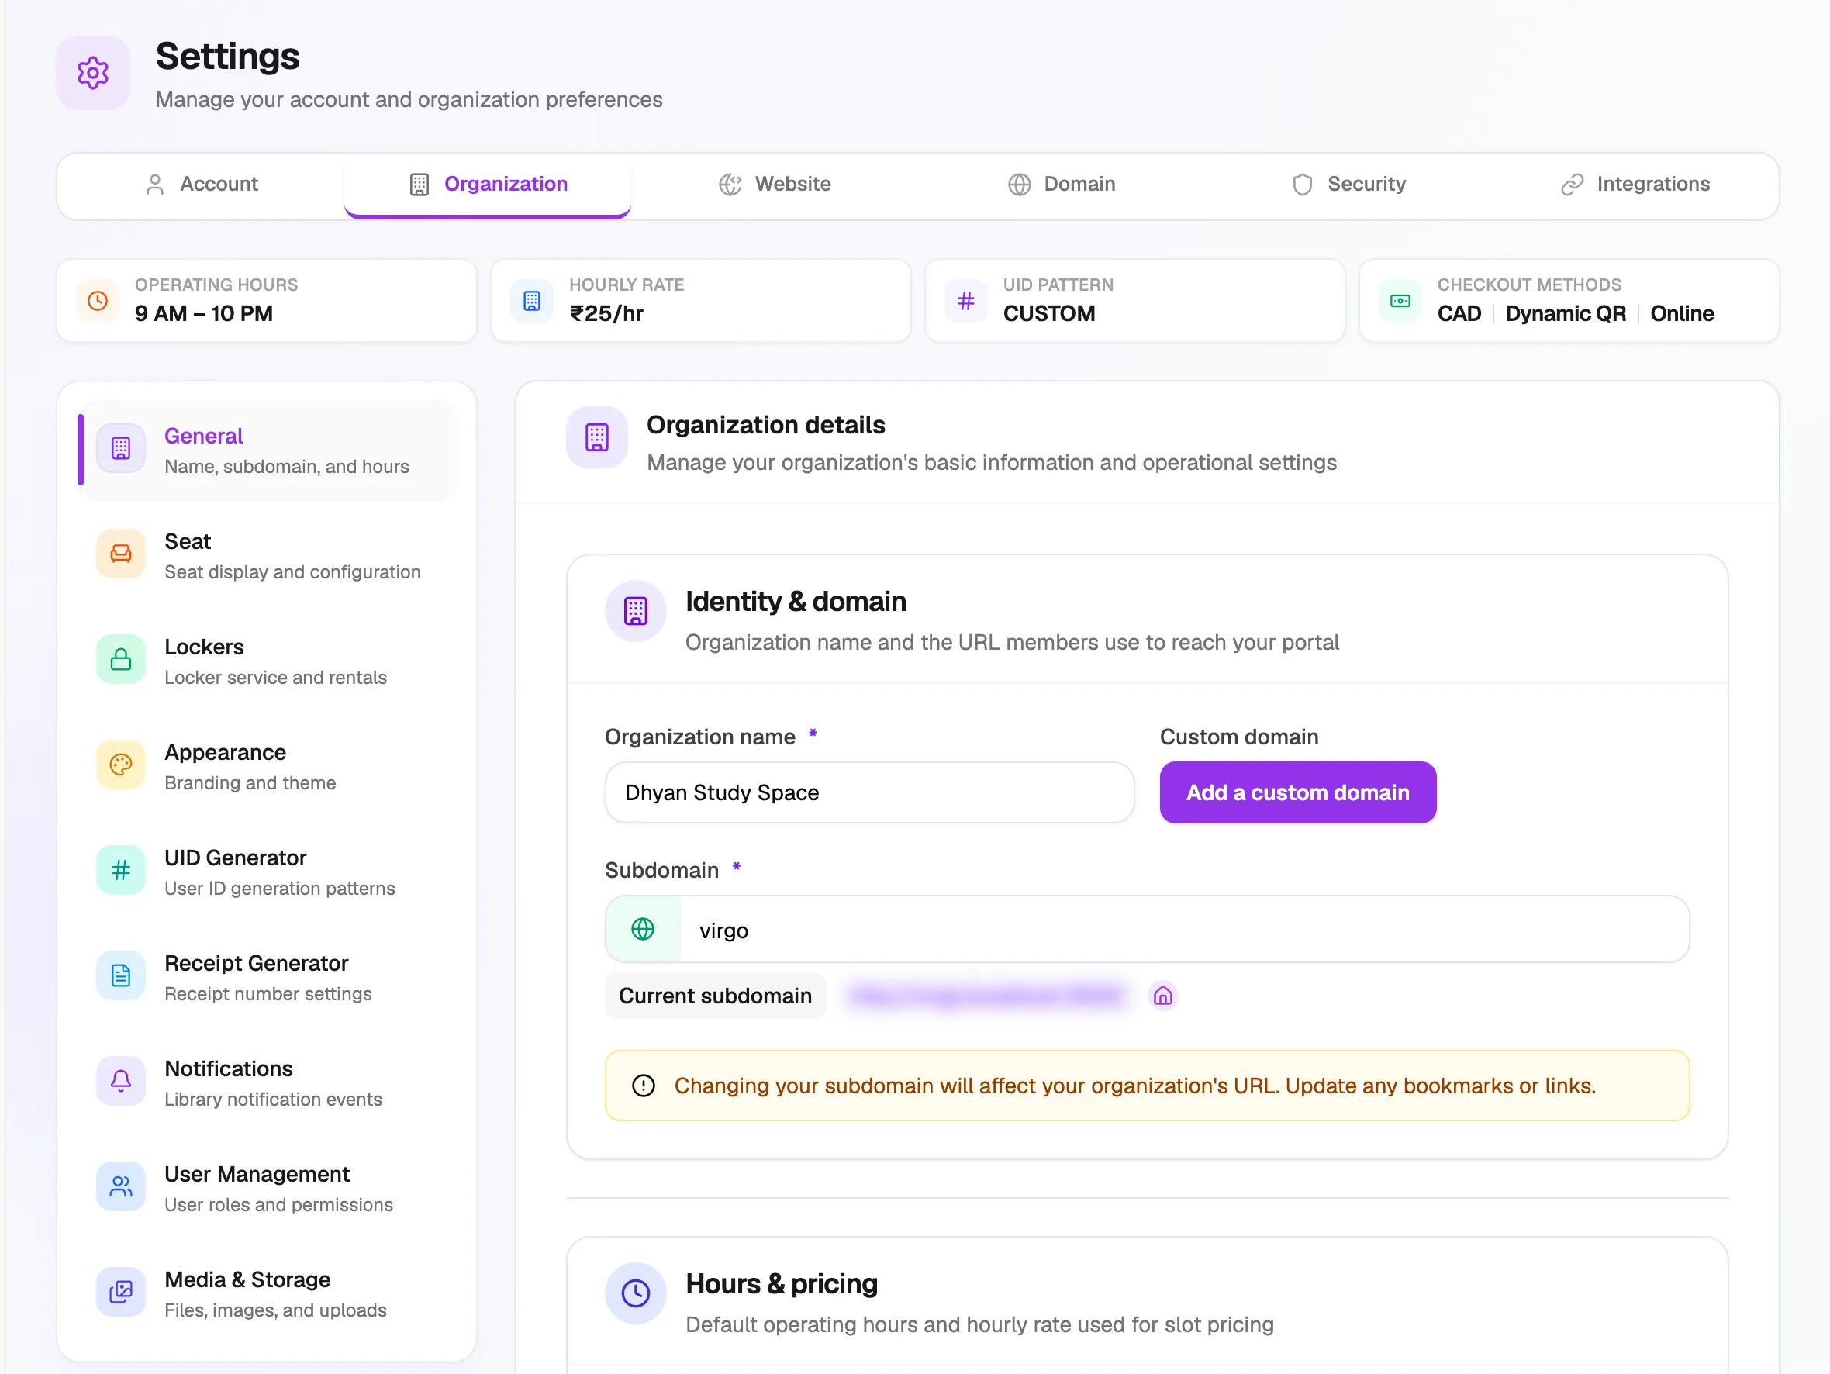Click the Appearance palette icon
Image resolution: width=1830 pixels, height=1374 pixels.
click(121, 765)
